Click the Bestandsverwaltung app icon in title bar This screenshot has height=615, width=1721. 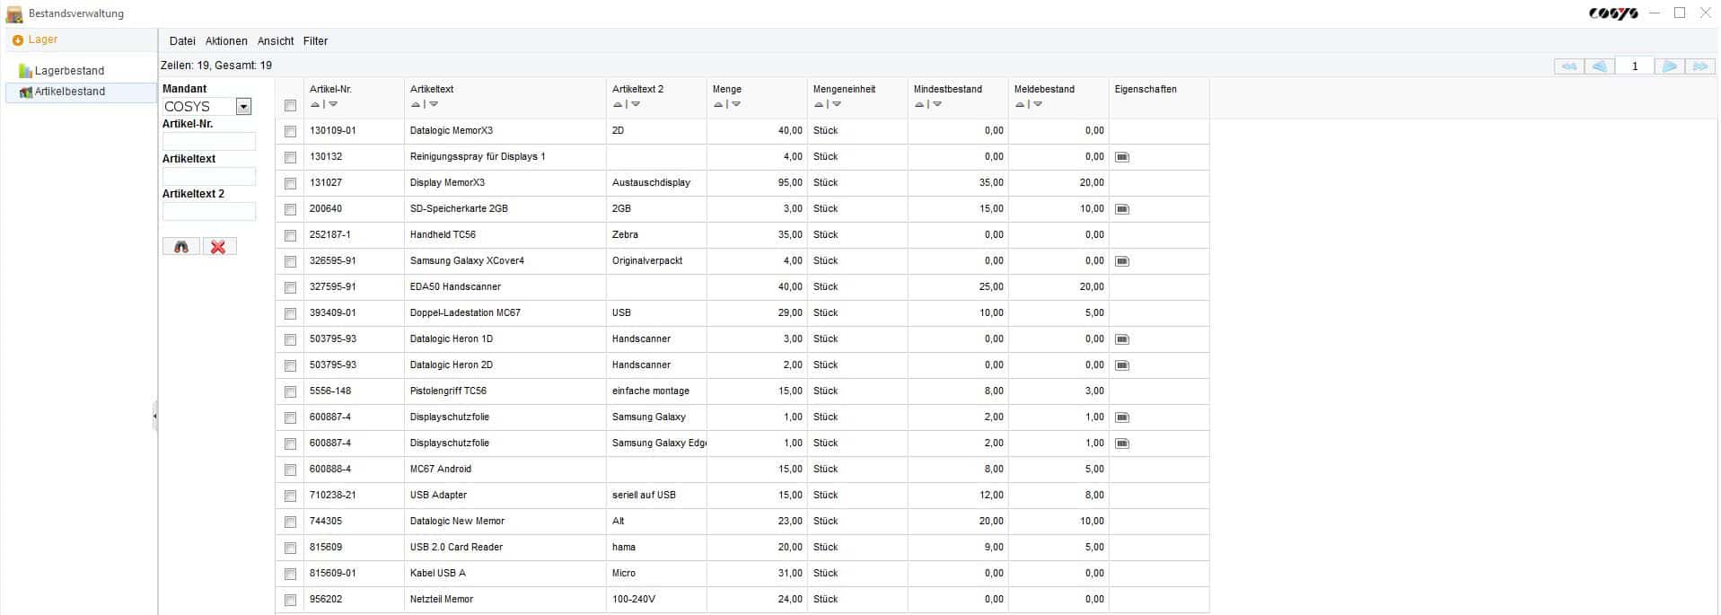tap(14, 13)
